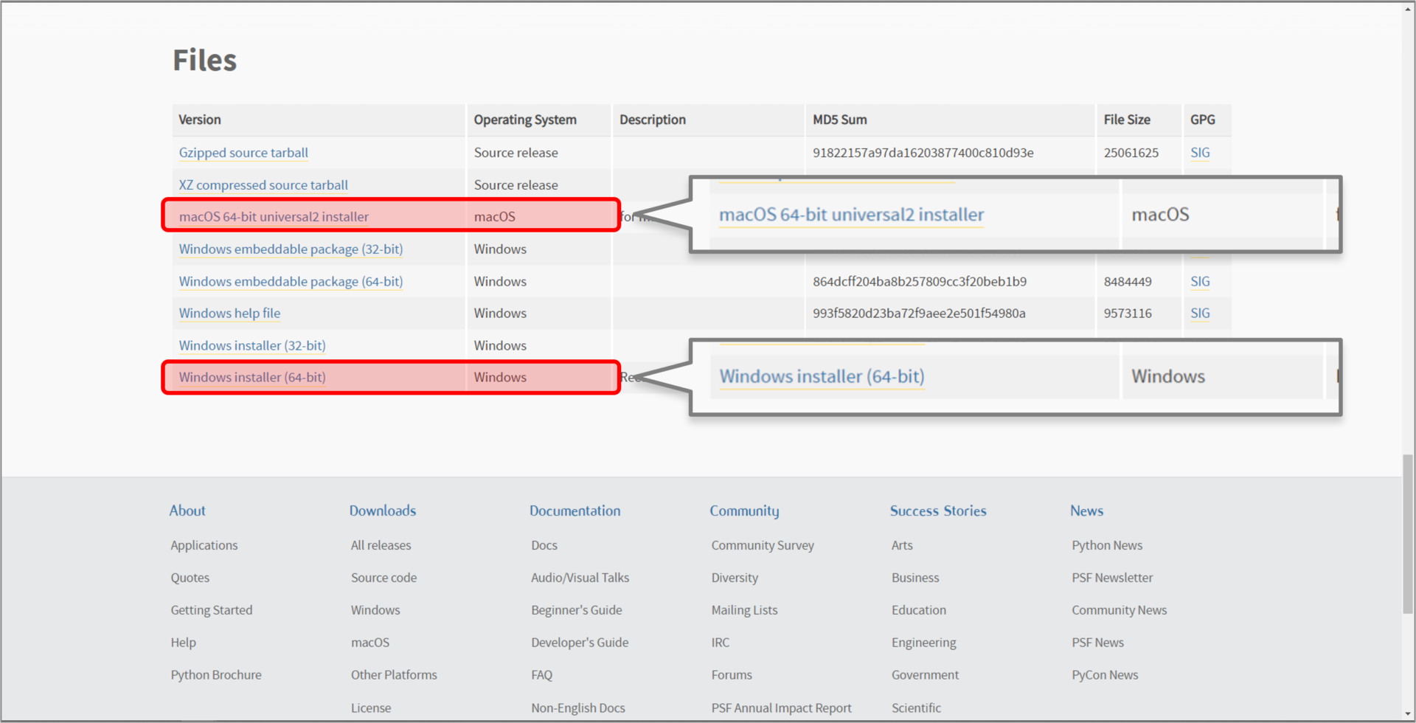Click the Success Stories footer heading
The width and height of the screenshot is (1416, 723).
[x=937, y=511]
